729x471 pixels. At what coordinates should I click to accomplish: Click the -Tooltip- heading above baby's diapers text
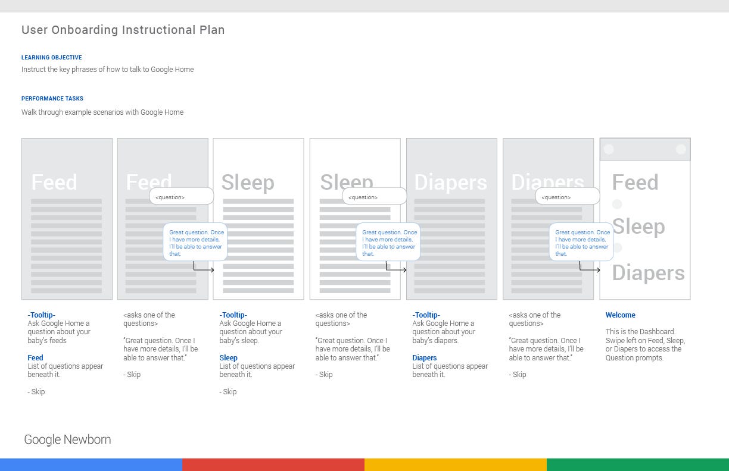426,315
